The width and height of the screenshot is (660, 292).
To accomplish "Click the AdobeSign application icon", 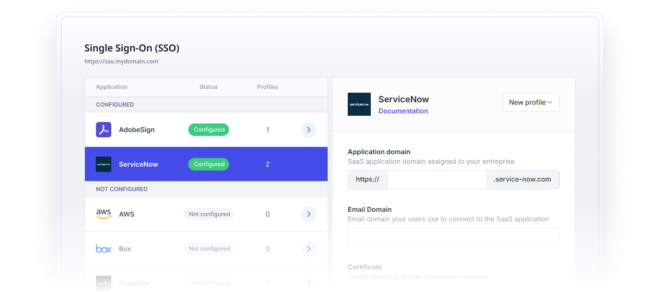I will [103, 130].
